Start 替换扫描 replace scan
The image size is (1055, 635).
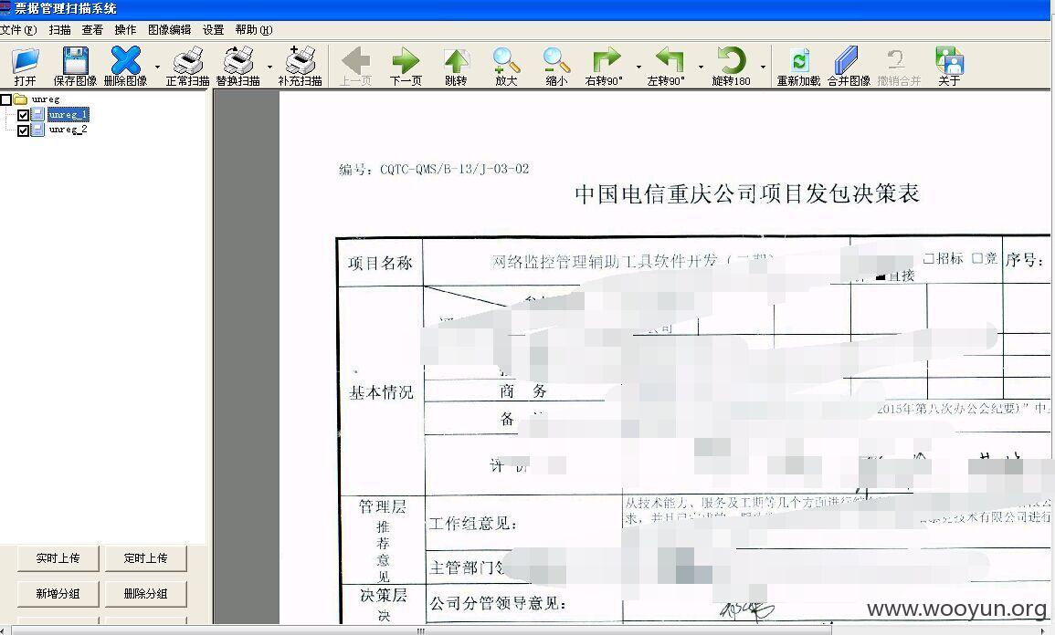pyautogui.click(x=238, y=66)
